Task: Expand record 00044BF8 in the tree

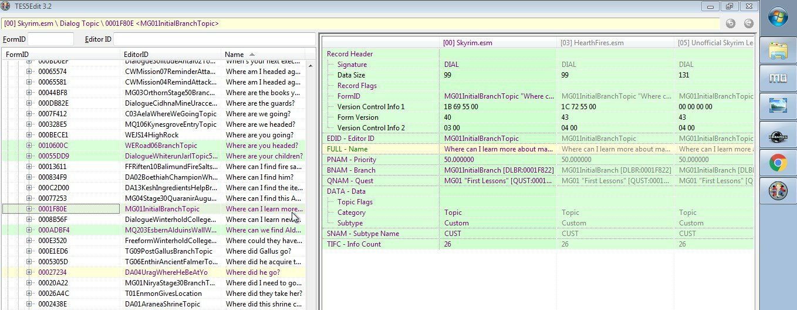Action: 29,93
